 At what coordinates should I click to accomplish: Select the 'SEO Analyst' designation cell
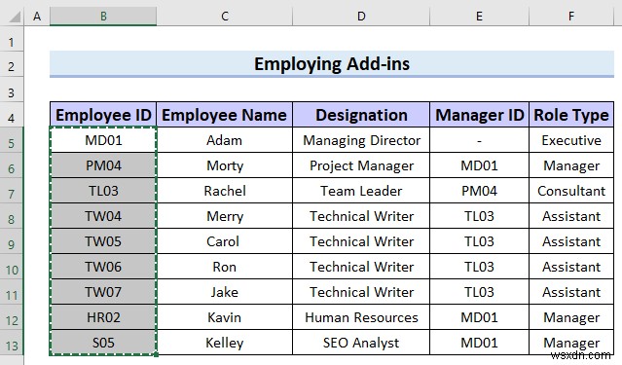pos(361,343)
